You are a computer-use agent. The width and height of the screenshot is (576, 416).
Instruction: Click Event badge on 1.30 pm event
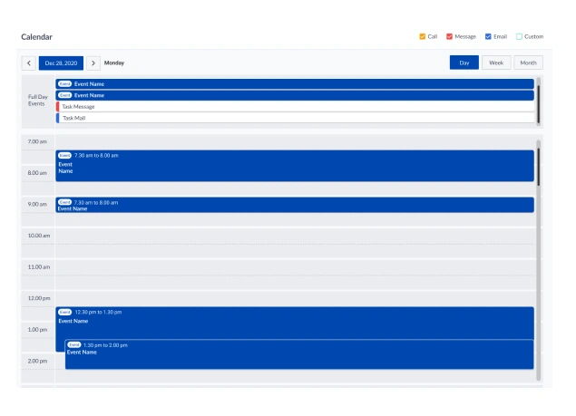pos(74,345)
